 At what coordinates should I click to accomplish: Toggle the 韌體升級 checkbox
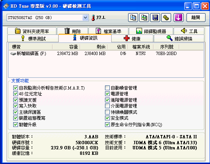click(x=15, y=125)
